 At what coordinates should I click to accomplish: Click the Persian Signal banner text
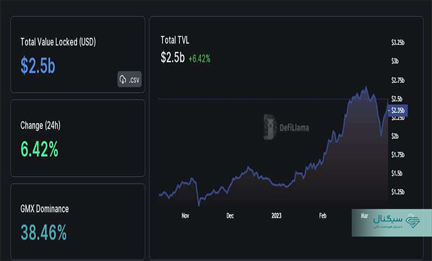[x=388, y=222]
